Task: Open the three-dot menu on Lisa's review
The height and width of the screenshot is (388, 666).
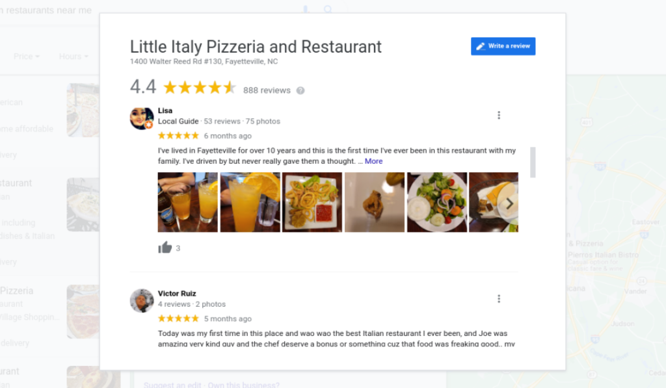Action: [x=499, y=115]
